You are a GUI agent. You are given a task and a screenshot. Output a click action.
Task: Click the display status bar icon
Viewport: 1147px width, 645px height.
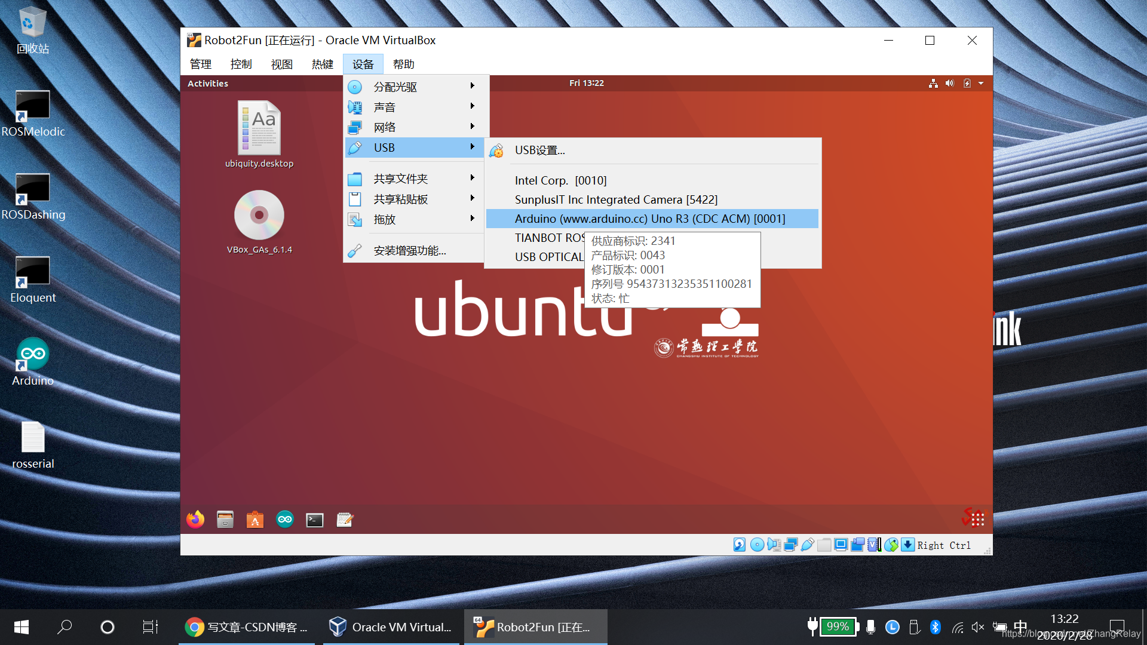[841, 545]
